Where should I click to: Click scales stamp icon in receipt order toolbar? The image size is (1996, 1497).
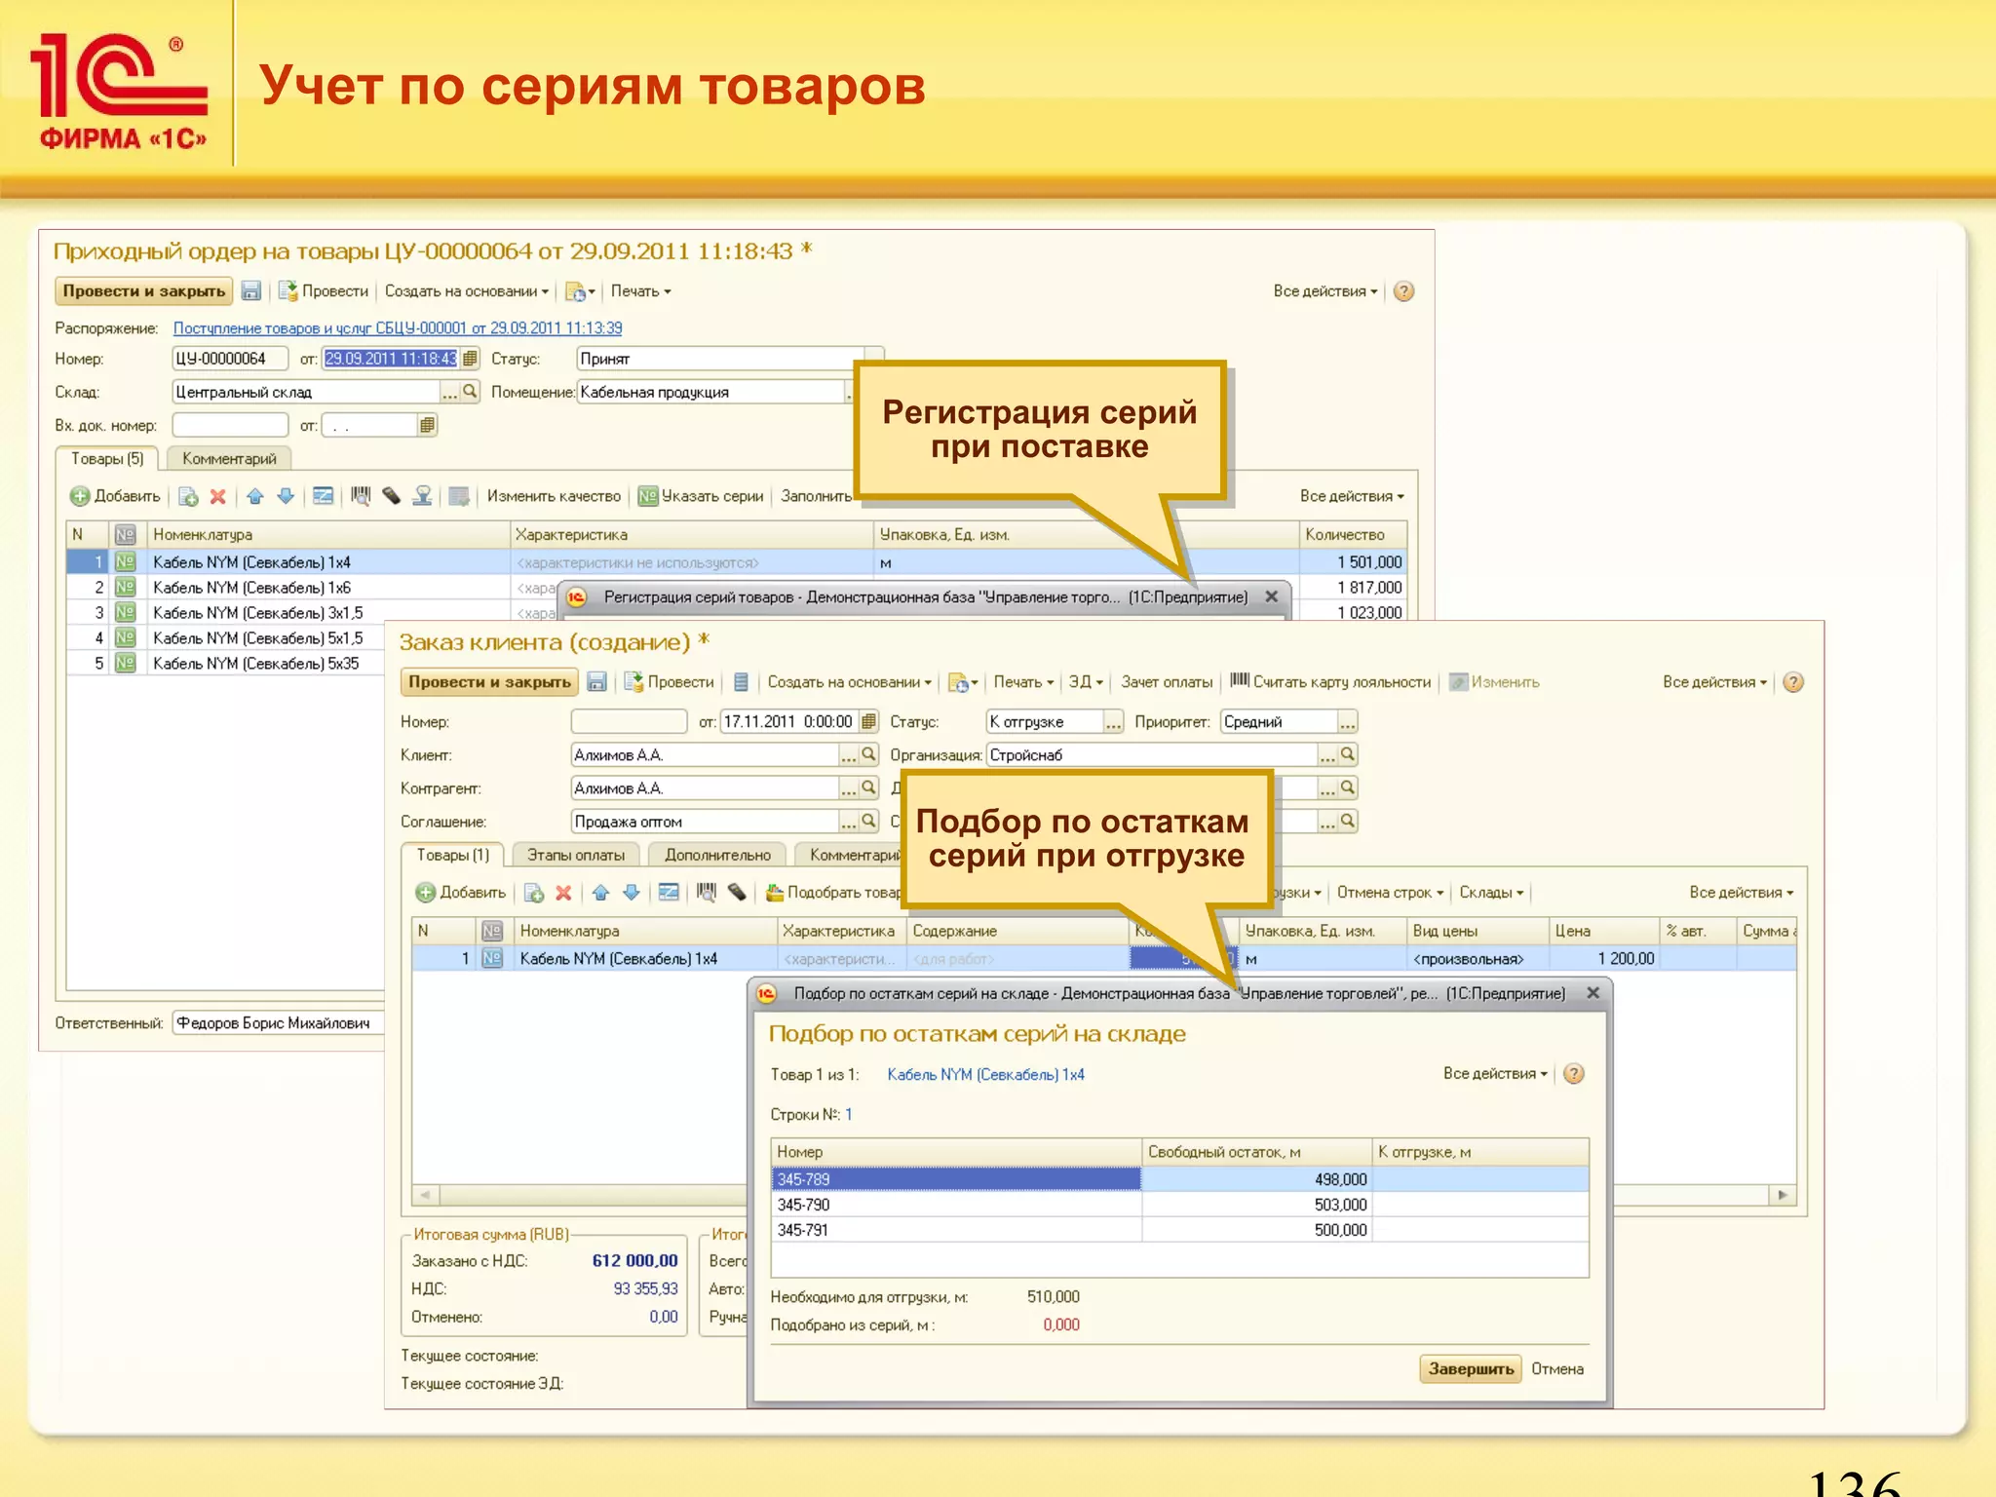click(422, 496)
